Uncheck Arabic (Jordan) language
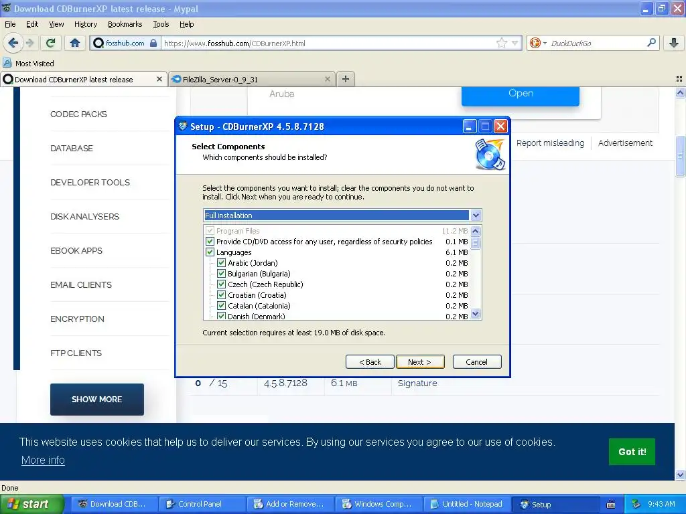686x514 pixels. coord(221,262)
